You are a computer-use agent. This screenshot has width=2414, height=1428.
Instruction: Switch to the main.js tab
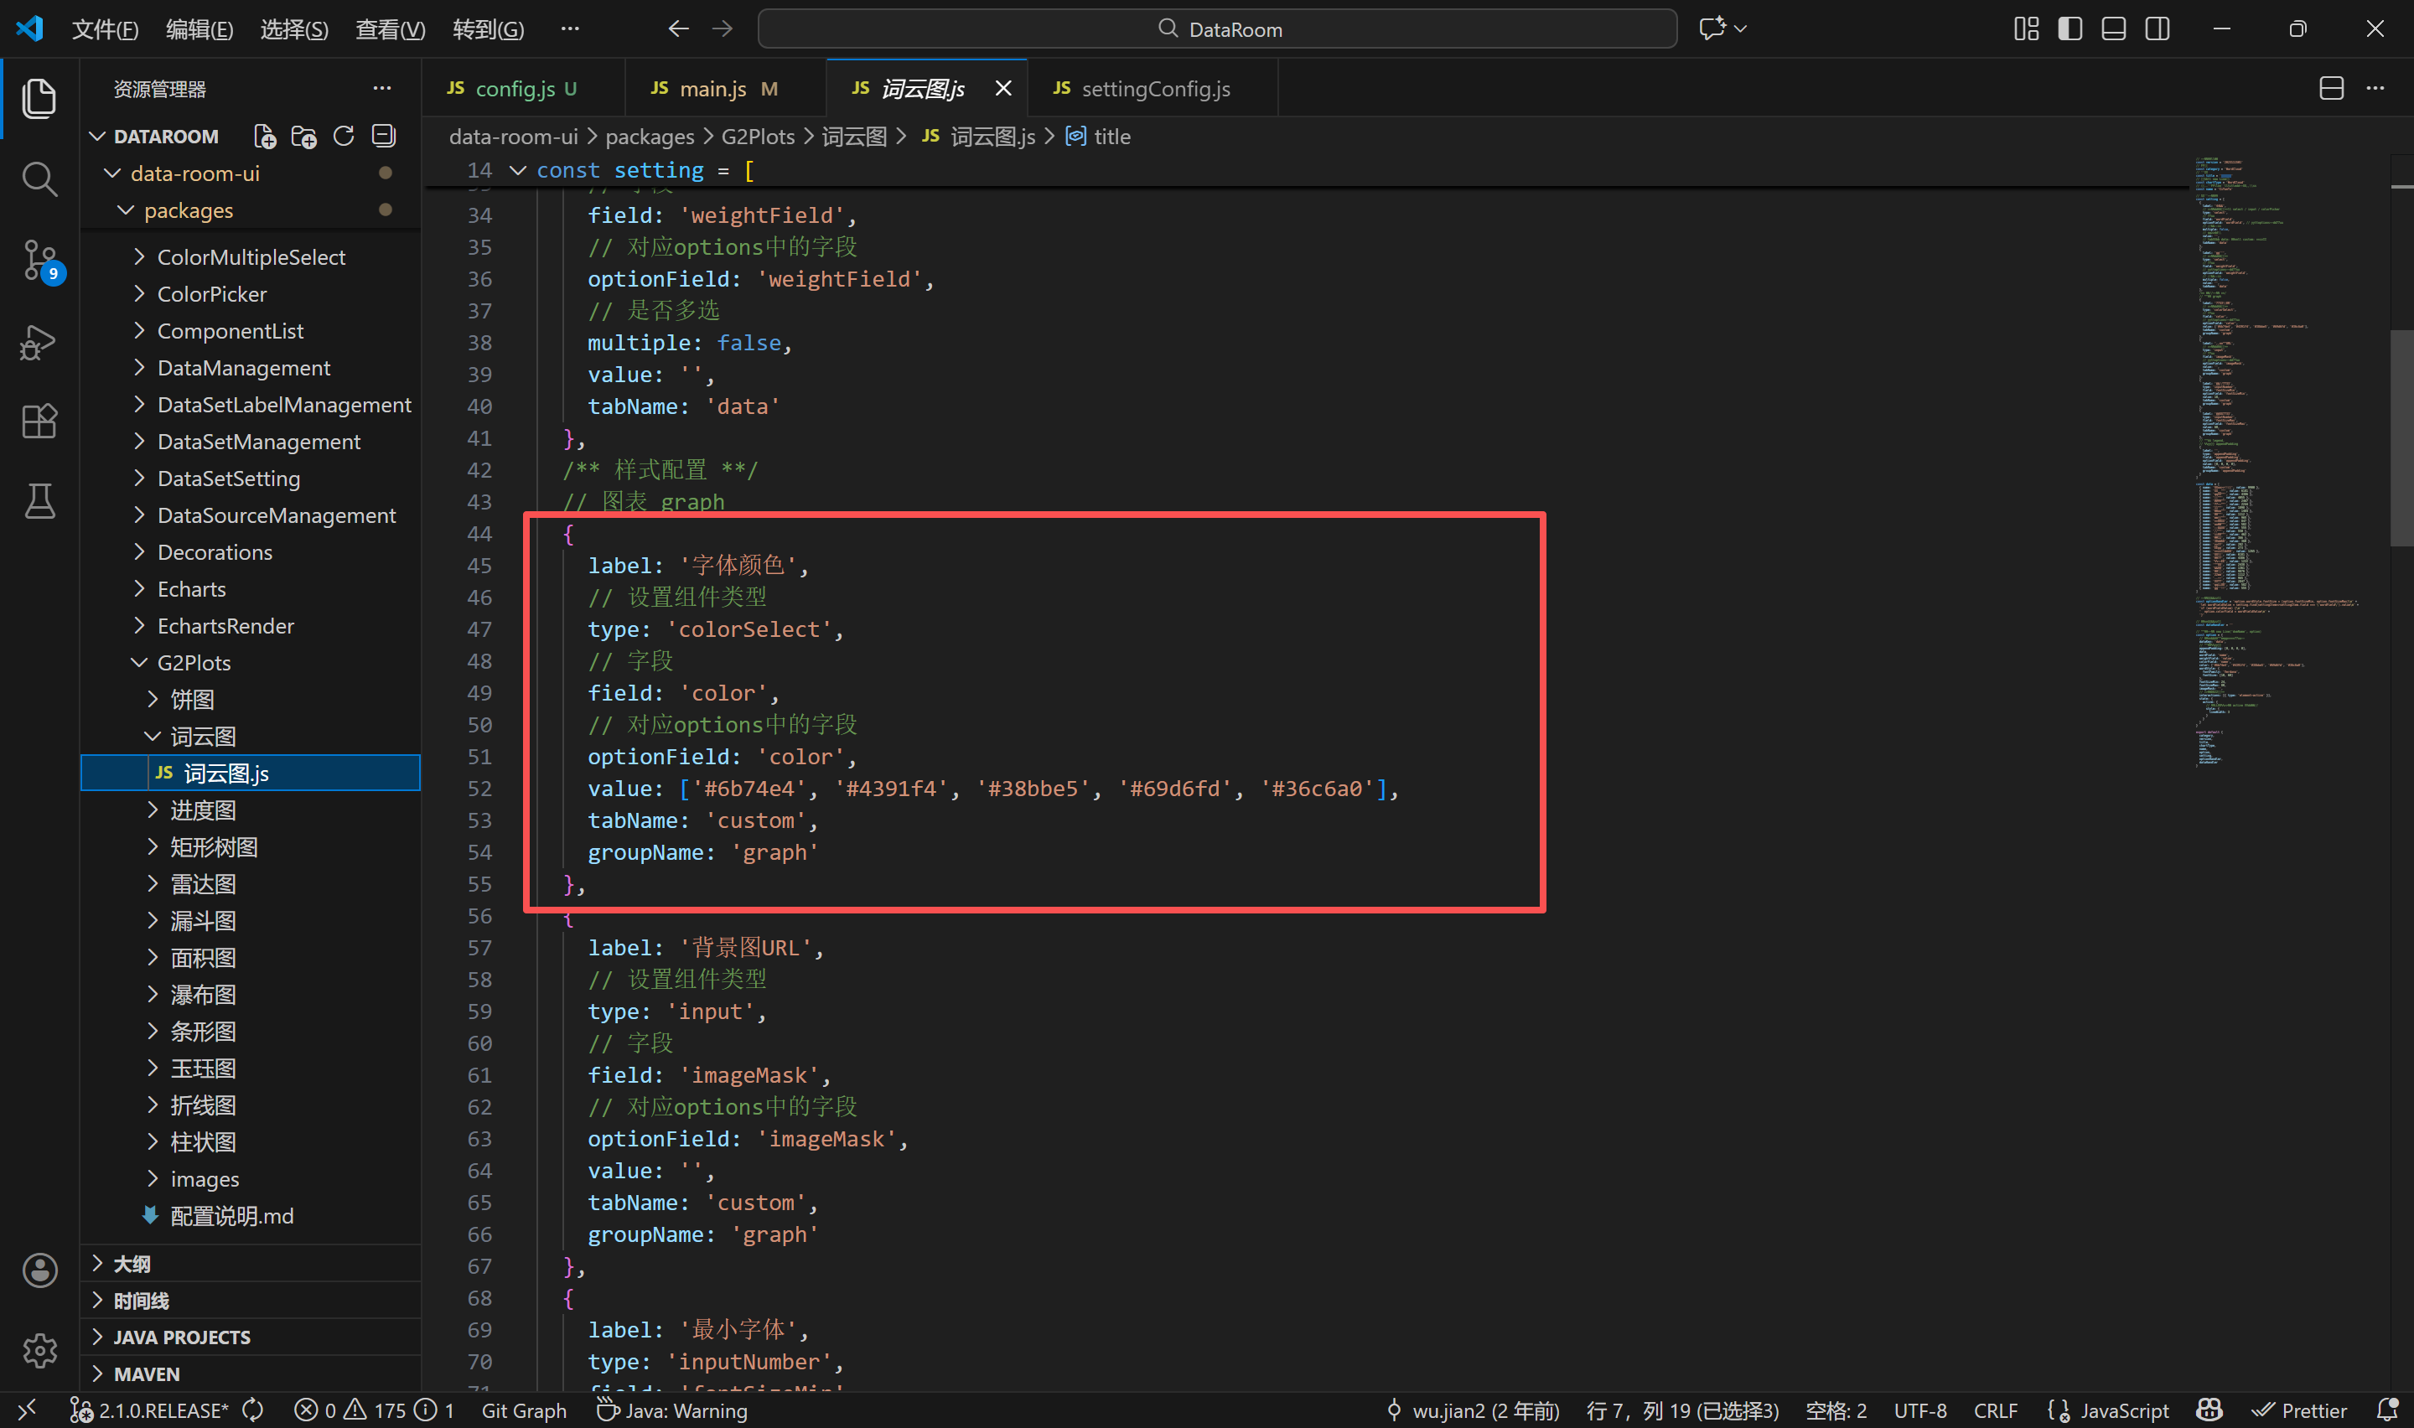tap(712, 89)
